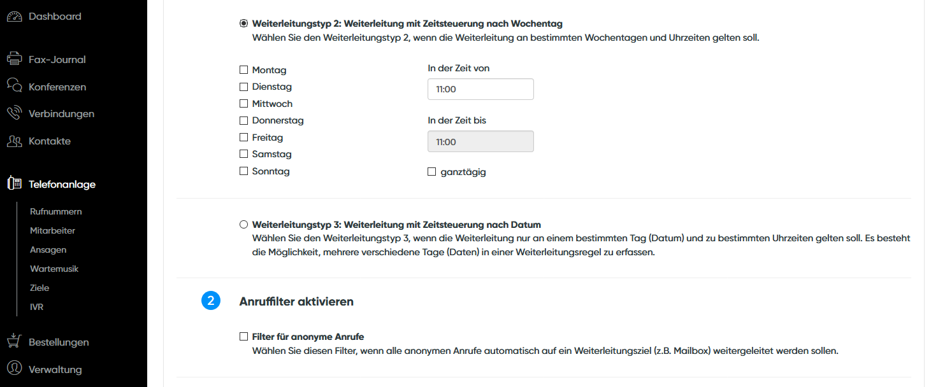
Task: Enable the Montag checkbox
Action: pyautogui.click(x=243, y=70)
